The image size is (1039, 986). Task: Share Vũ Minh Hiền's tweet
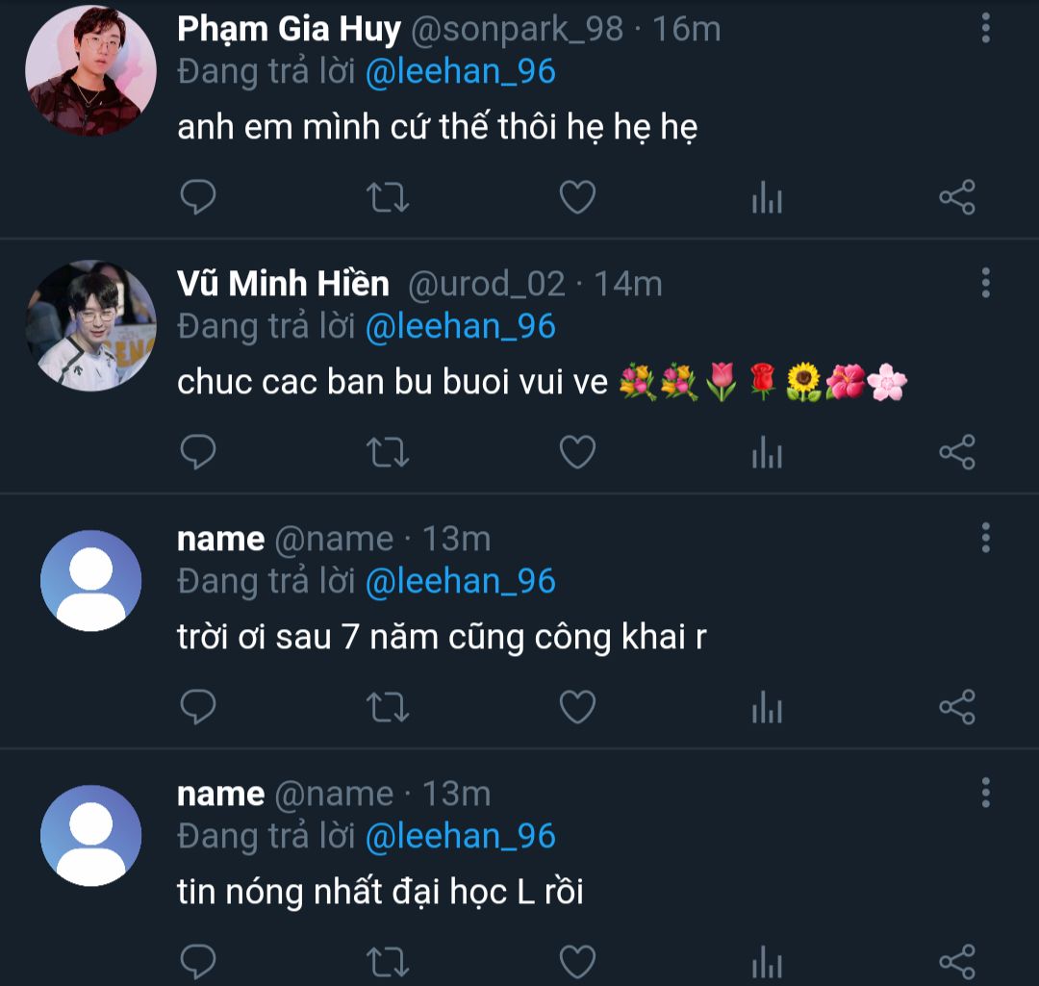click(956, 452)
